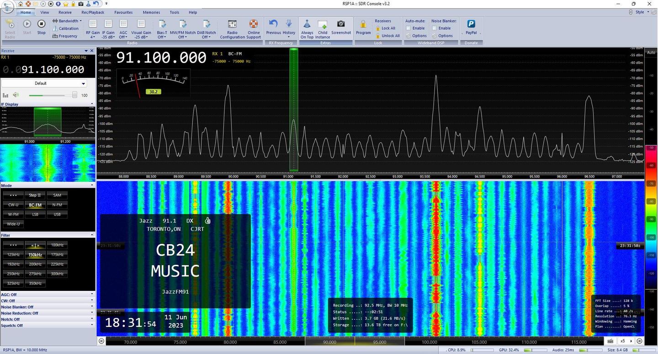Open IF Gain dropdown
This screenshot has width=658, height=354.
[x=108, y=29]
